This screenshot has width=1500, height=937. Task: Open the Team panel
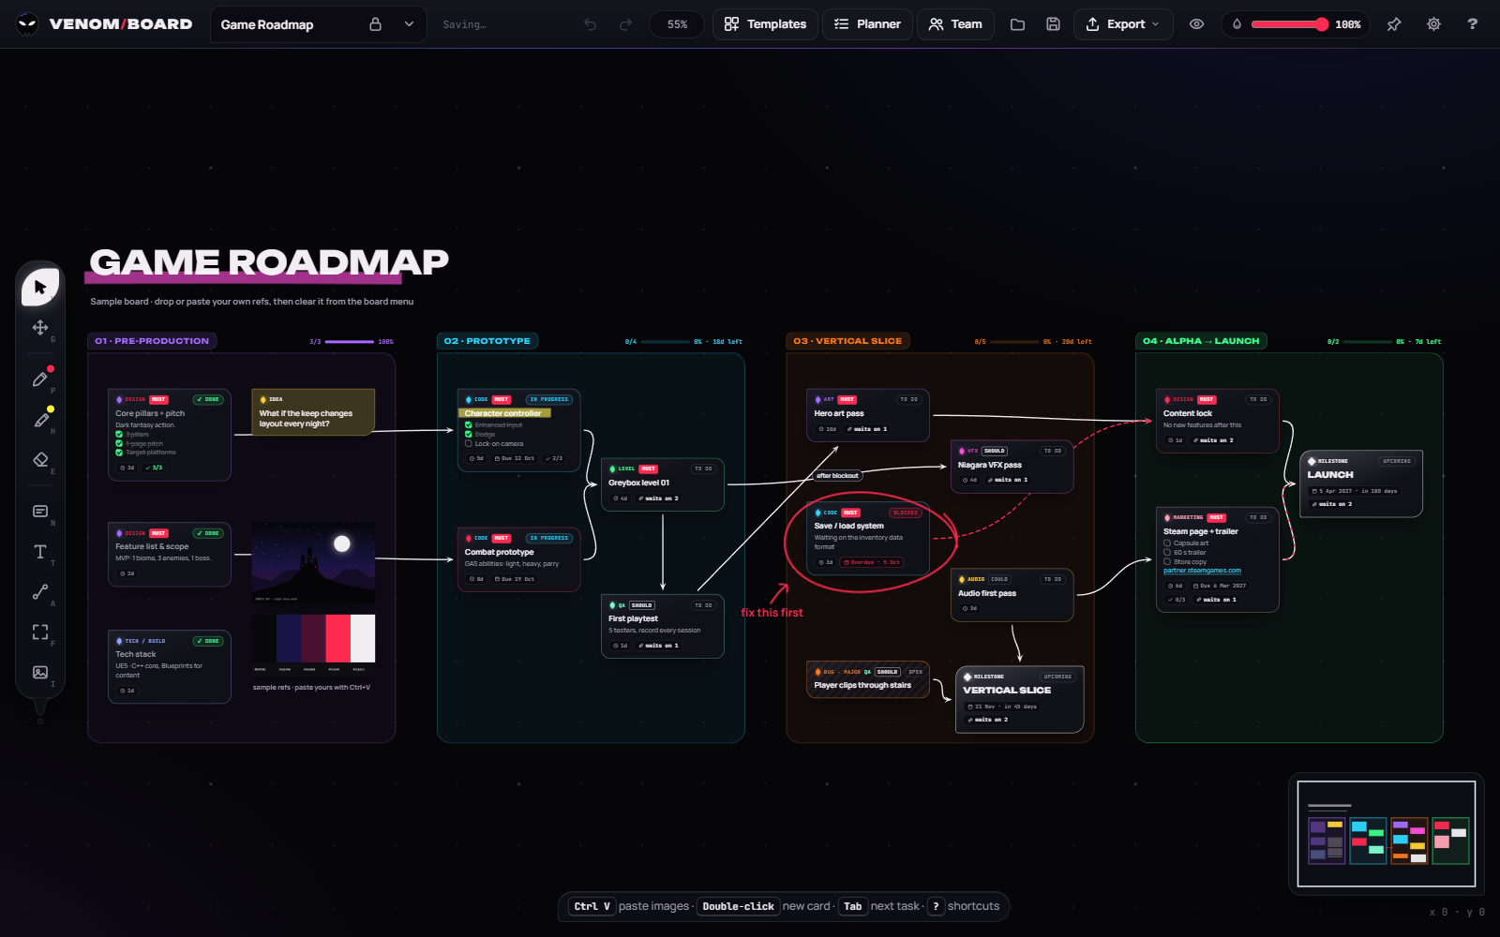pyautogui.click(x=955, y=24)
